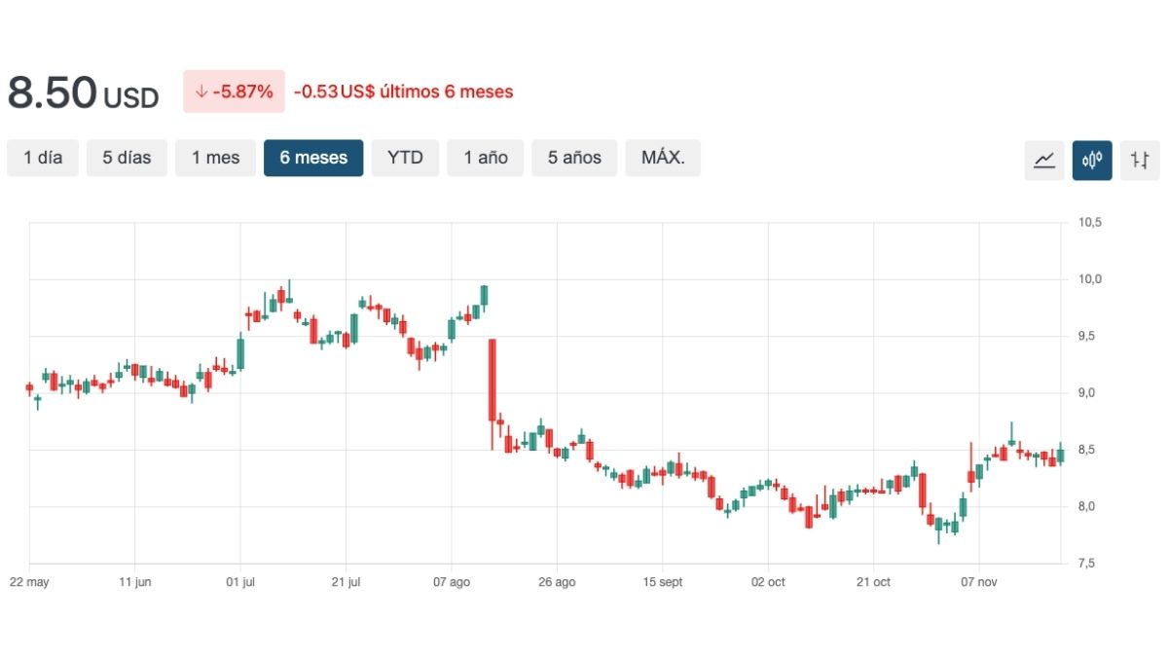Show the 5 años price history
The width and height of the screenshot is (1168, 657).
(x=574, y=158)
